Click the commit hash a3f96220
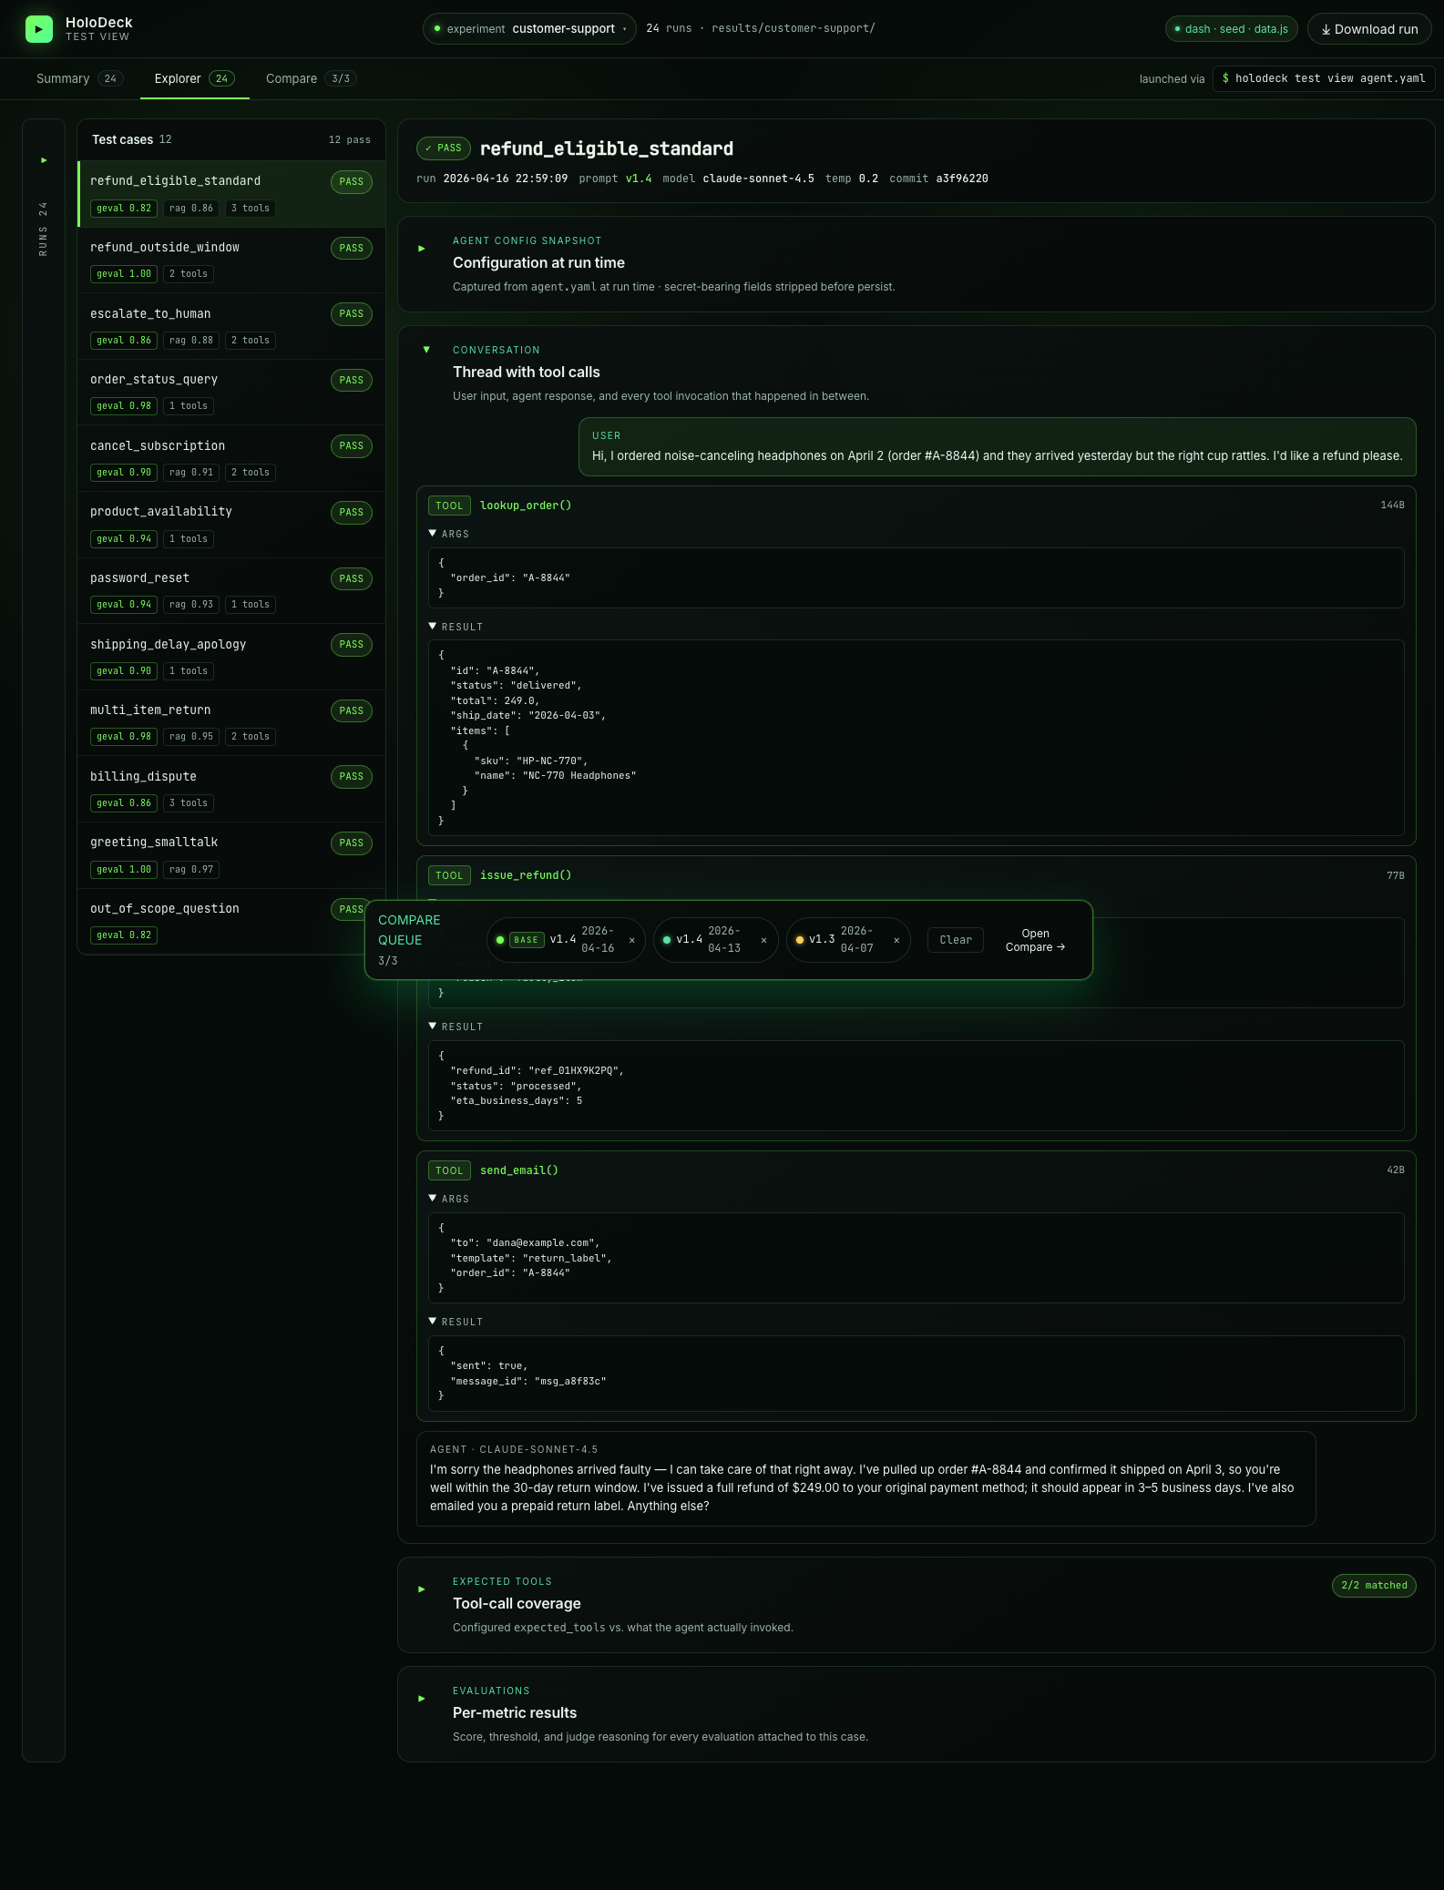 click(962, 179)
